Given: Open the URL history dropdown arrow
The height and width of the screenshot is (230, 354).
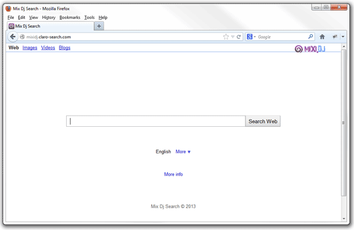Looking at the screenshot, I should [x=232, y=37].
